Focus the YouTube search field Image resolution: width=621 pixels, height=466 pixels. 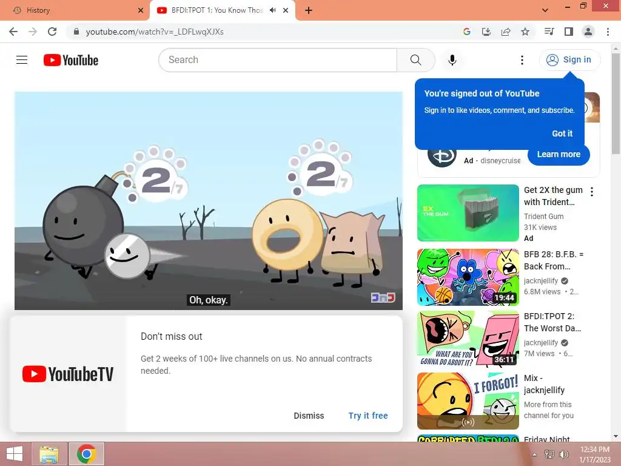pos(278,60)
